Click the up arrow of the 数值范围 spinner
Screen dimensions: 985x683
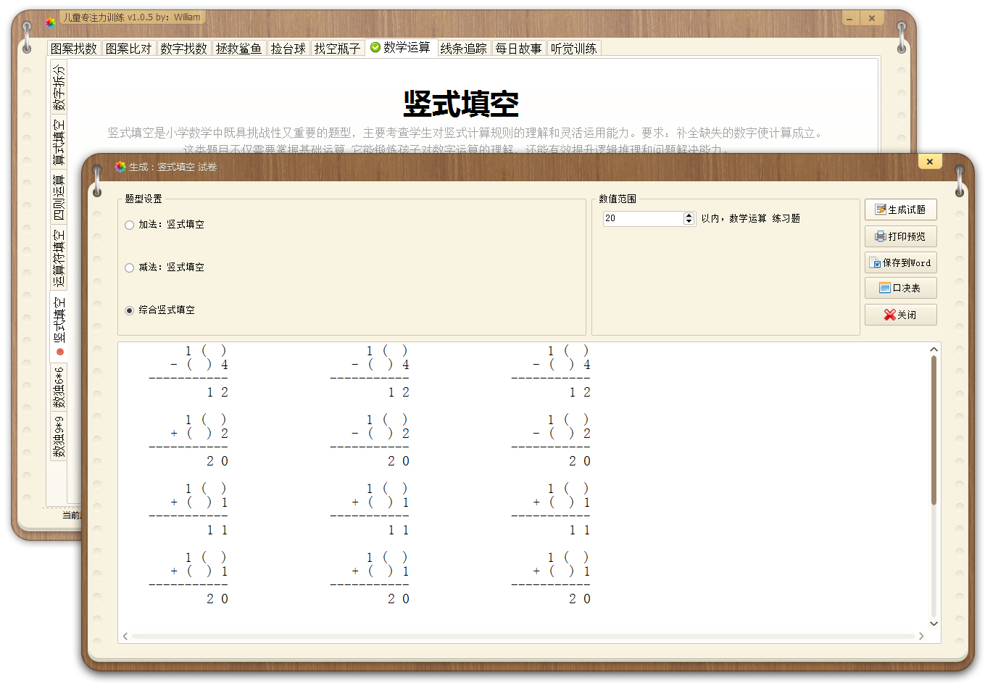click(688, 215)
